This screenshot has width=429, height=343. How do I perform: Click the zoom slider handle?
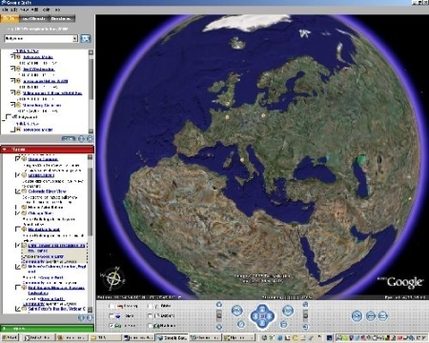coord(219,315)
